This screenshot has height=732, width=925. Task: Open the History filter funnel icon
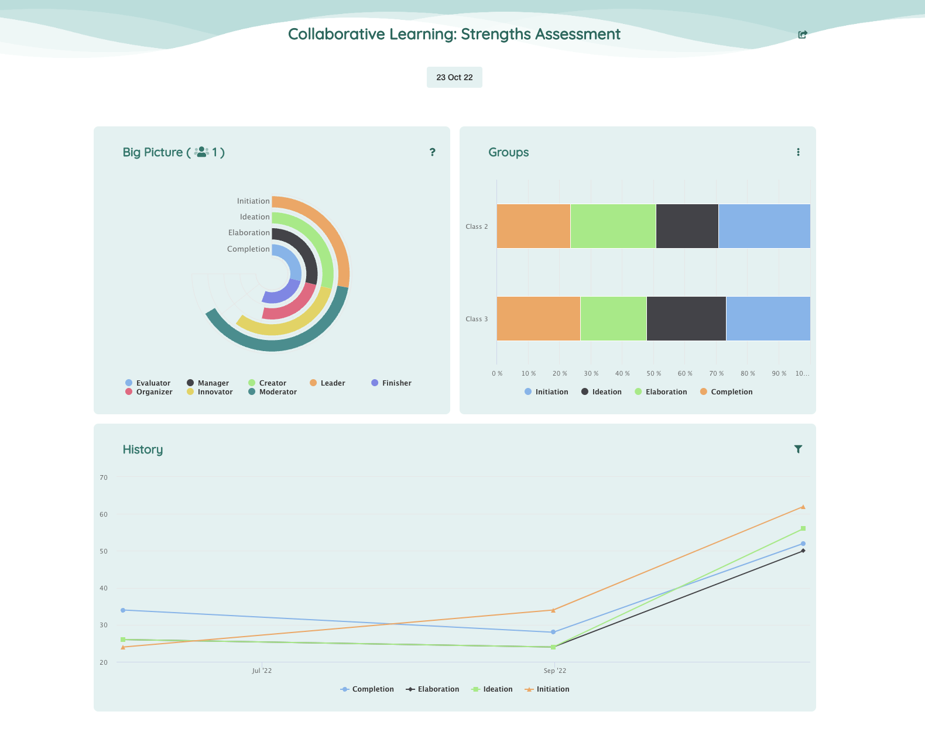pyautogui.click(x=798, y=449)
